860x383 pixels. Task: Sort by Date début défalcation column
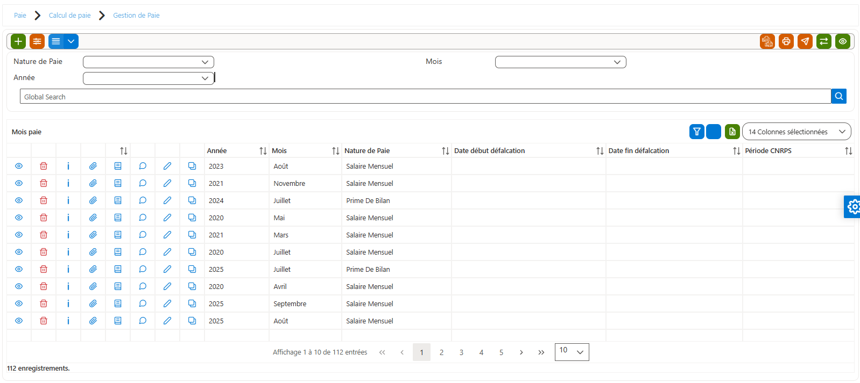pos(528,151)
